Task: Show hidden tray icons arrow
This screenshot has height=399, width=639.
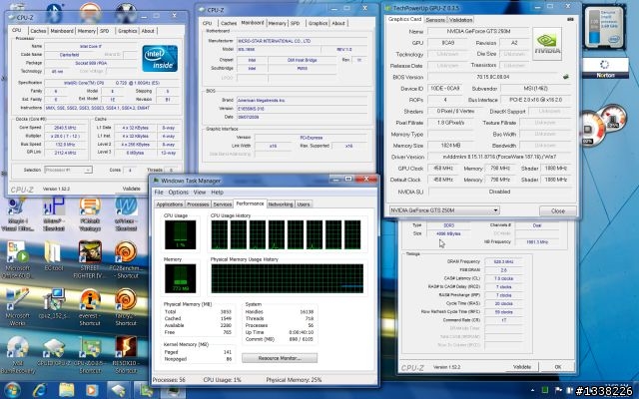Action: pyautogui.click(x=532, y=390)
